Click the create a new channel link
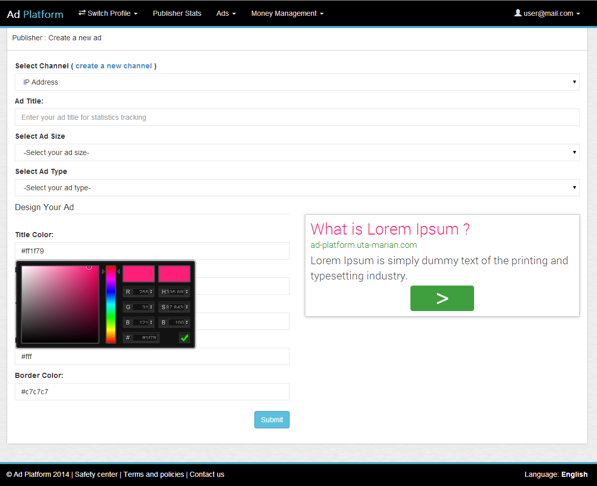597x486 pixels. (113, 65)
